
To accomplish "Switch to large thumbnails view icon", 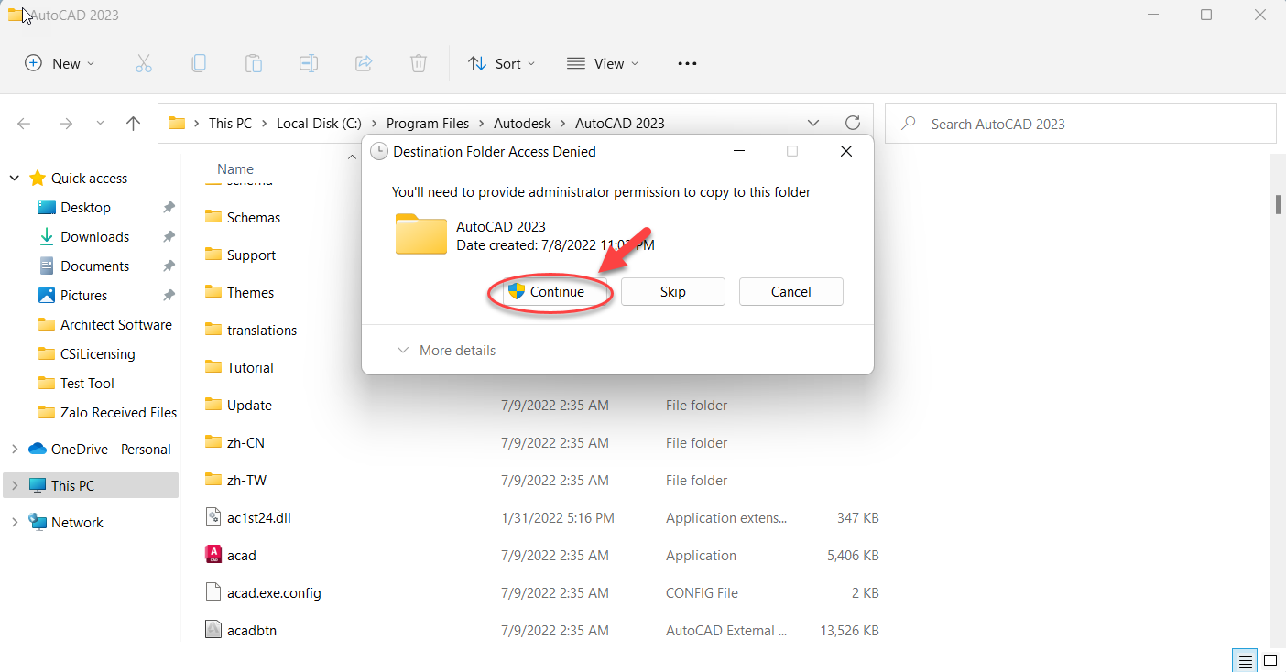I will 1270,660.
